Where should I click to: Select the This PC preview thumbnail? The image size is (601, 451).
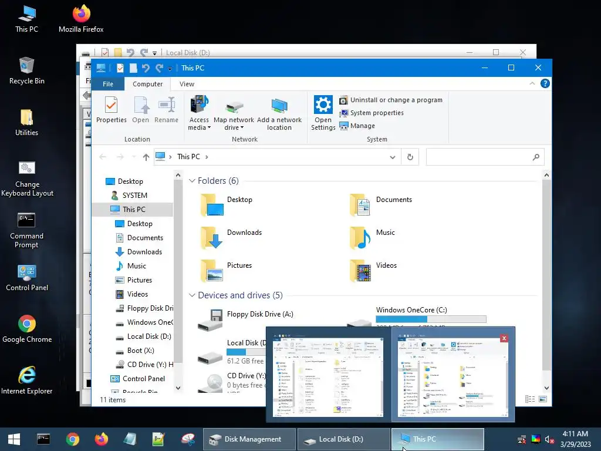click(x=453, y=375)
